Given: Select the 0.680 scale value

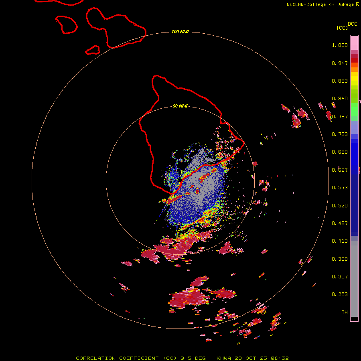Looking at the screenshot, I should point(340,152).
